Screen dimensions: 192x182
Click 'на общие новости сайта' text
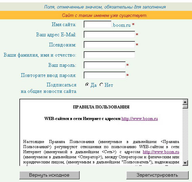point(48,91)
